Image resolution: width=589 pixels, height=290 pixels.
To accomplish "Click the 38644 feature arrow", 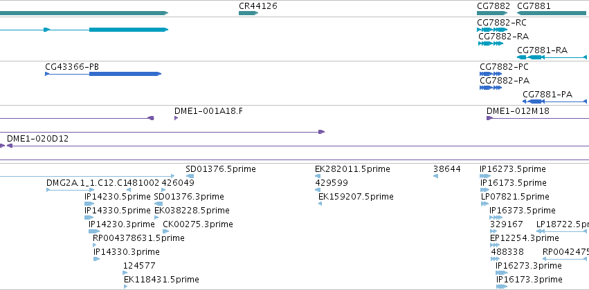I will (436, 176).
